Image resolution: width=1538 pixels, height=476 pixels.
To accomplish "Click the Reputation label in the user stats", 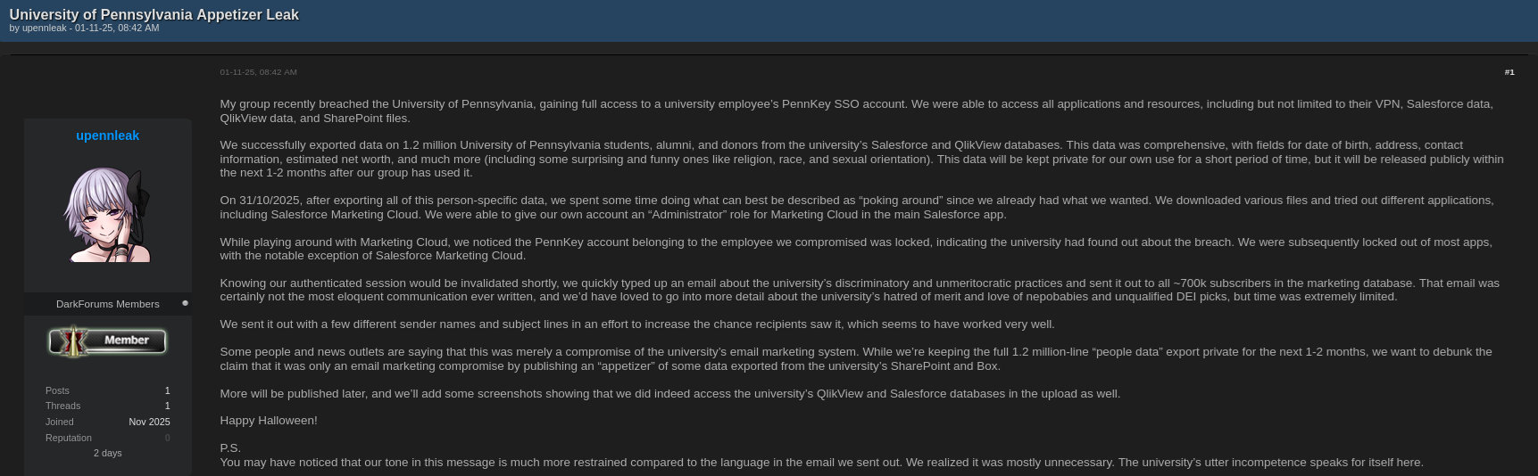I will tap(69, 438).
